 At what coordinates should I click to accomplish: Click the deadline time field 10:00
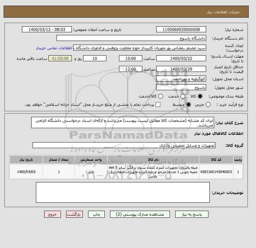[130, 58]
